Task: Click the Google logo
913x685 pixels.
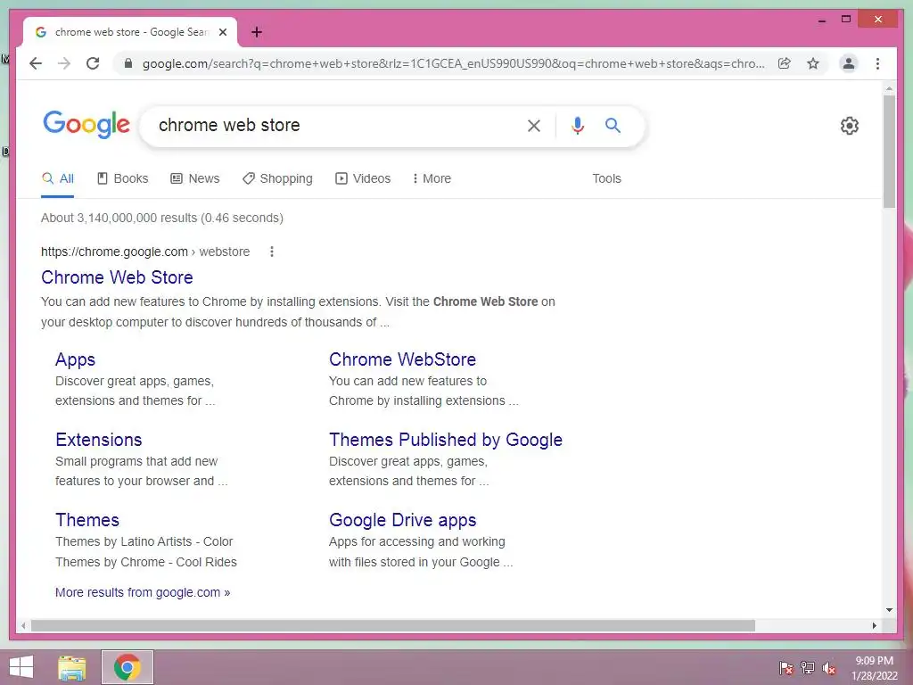Action: (x=86, y=124)
